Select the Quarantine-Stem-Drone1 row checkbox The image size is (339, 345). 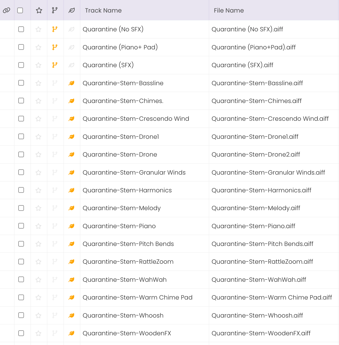pos(21,136)
